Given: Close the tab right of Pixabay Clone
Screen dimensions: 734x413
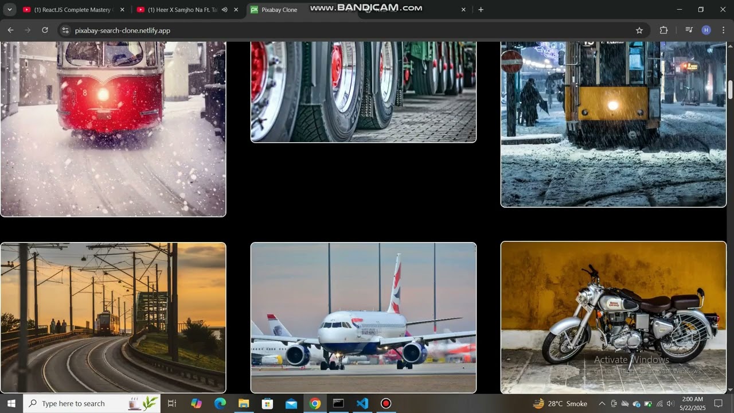Looking at the screenshot, I should 463,10.
